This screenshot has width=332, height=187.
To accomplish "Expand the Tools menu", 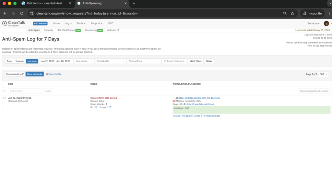I will click(81, 23).
